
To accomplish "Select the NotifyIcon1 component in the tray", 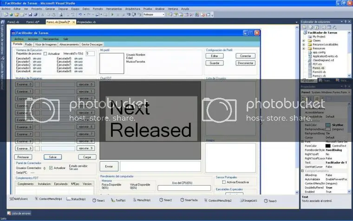I will 19,199.
